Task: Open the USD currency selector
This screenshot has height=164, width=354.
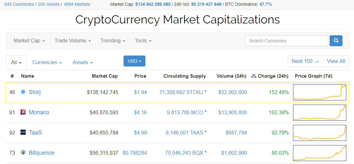Action: [x=134, y=61]
